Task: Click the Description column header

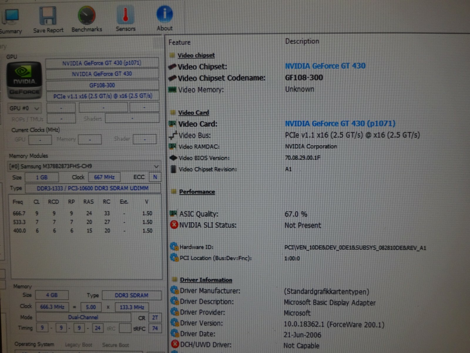Action: coord(302,41)
